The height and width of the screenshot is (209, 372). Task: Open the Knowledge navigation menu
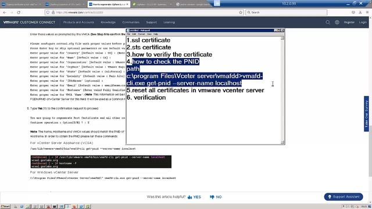point(108,22)
